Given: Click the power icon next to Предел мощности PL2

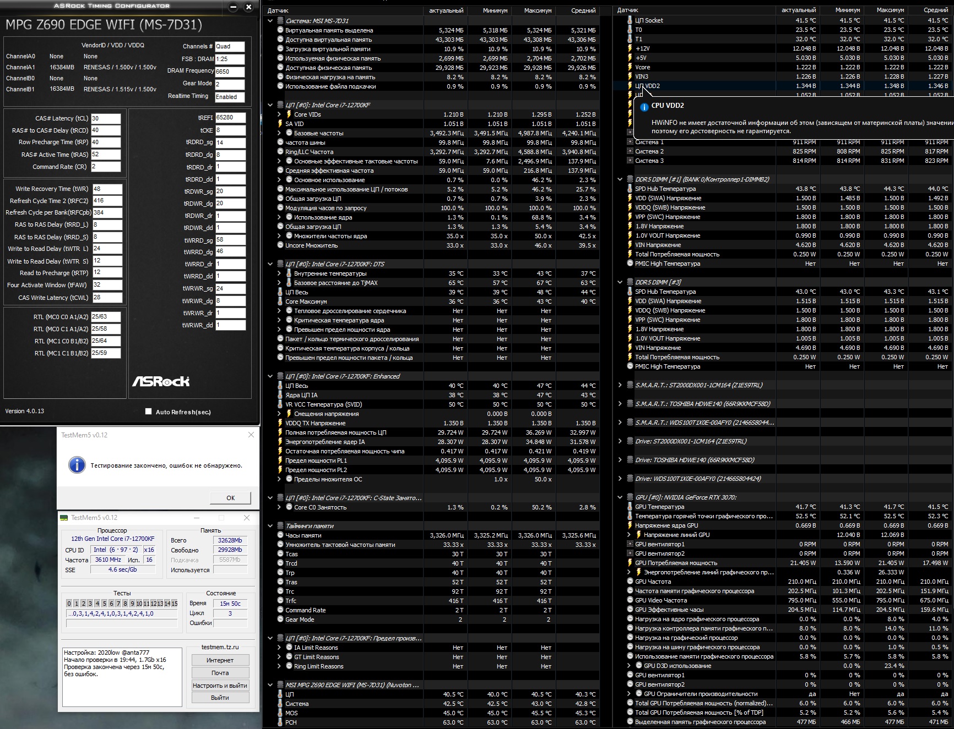Looking at the screenshot, I should pos(280,470).
